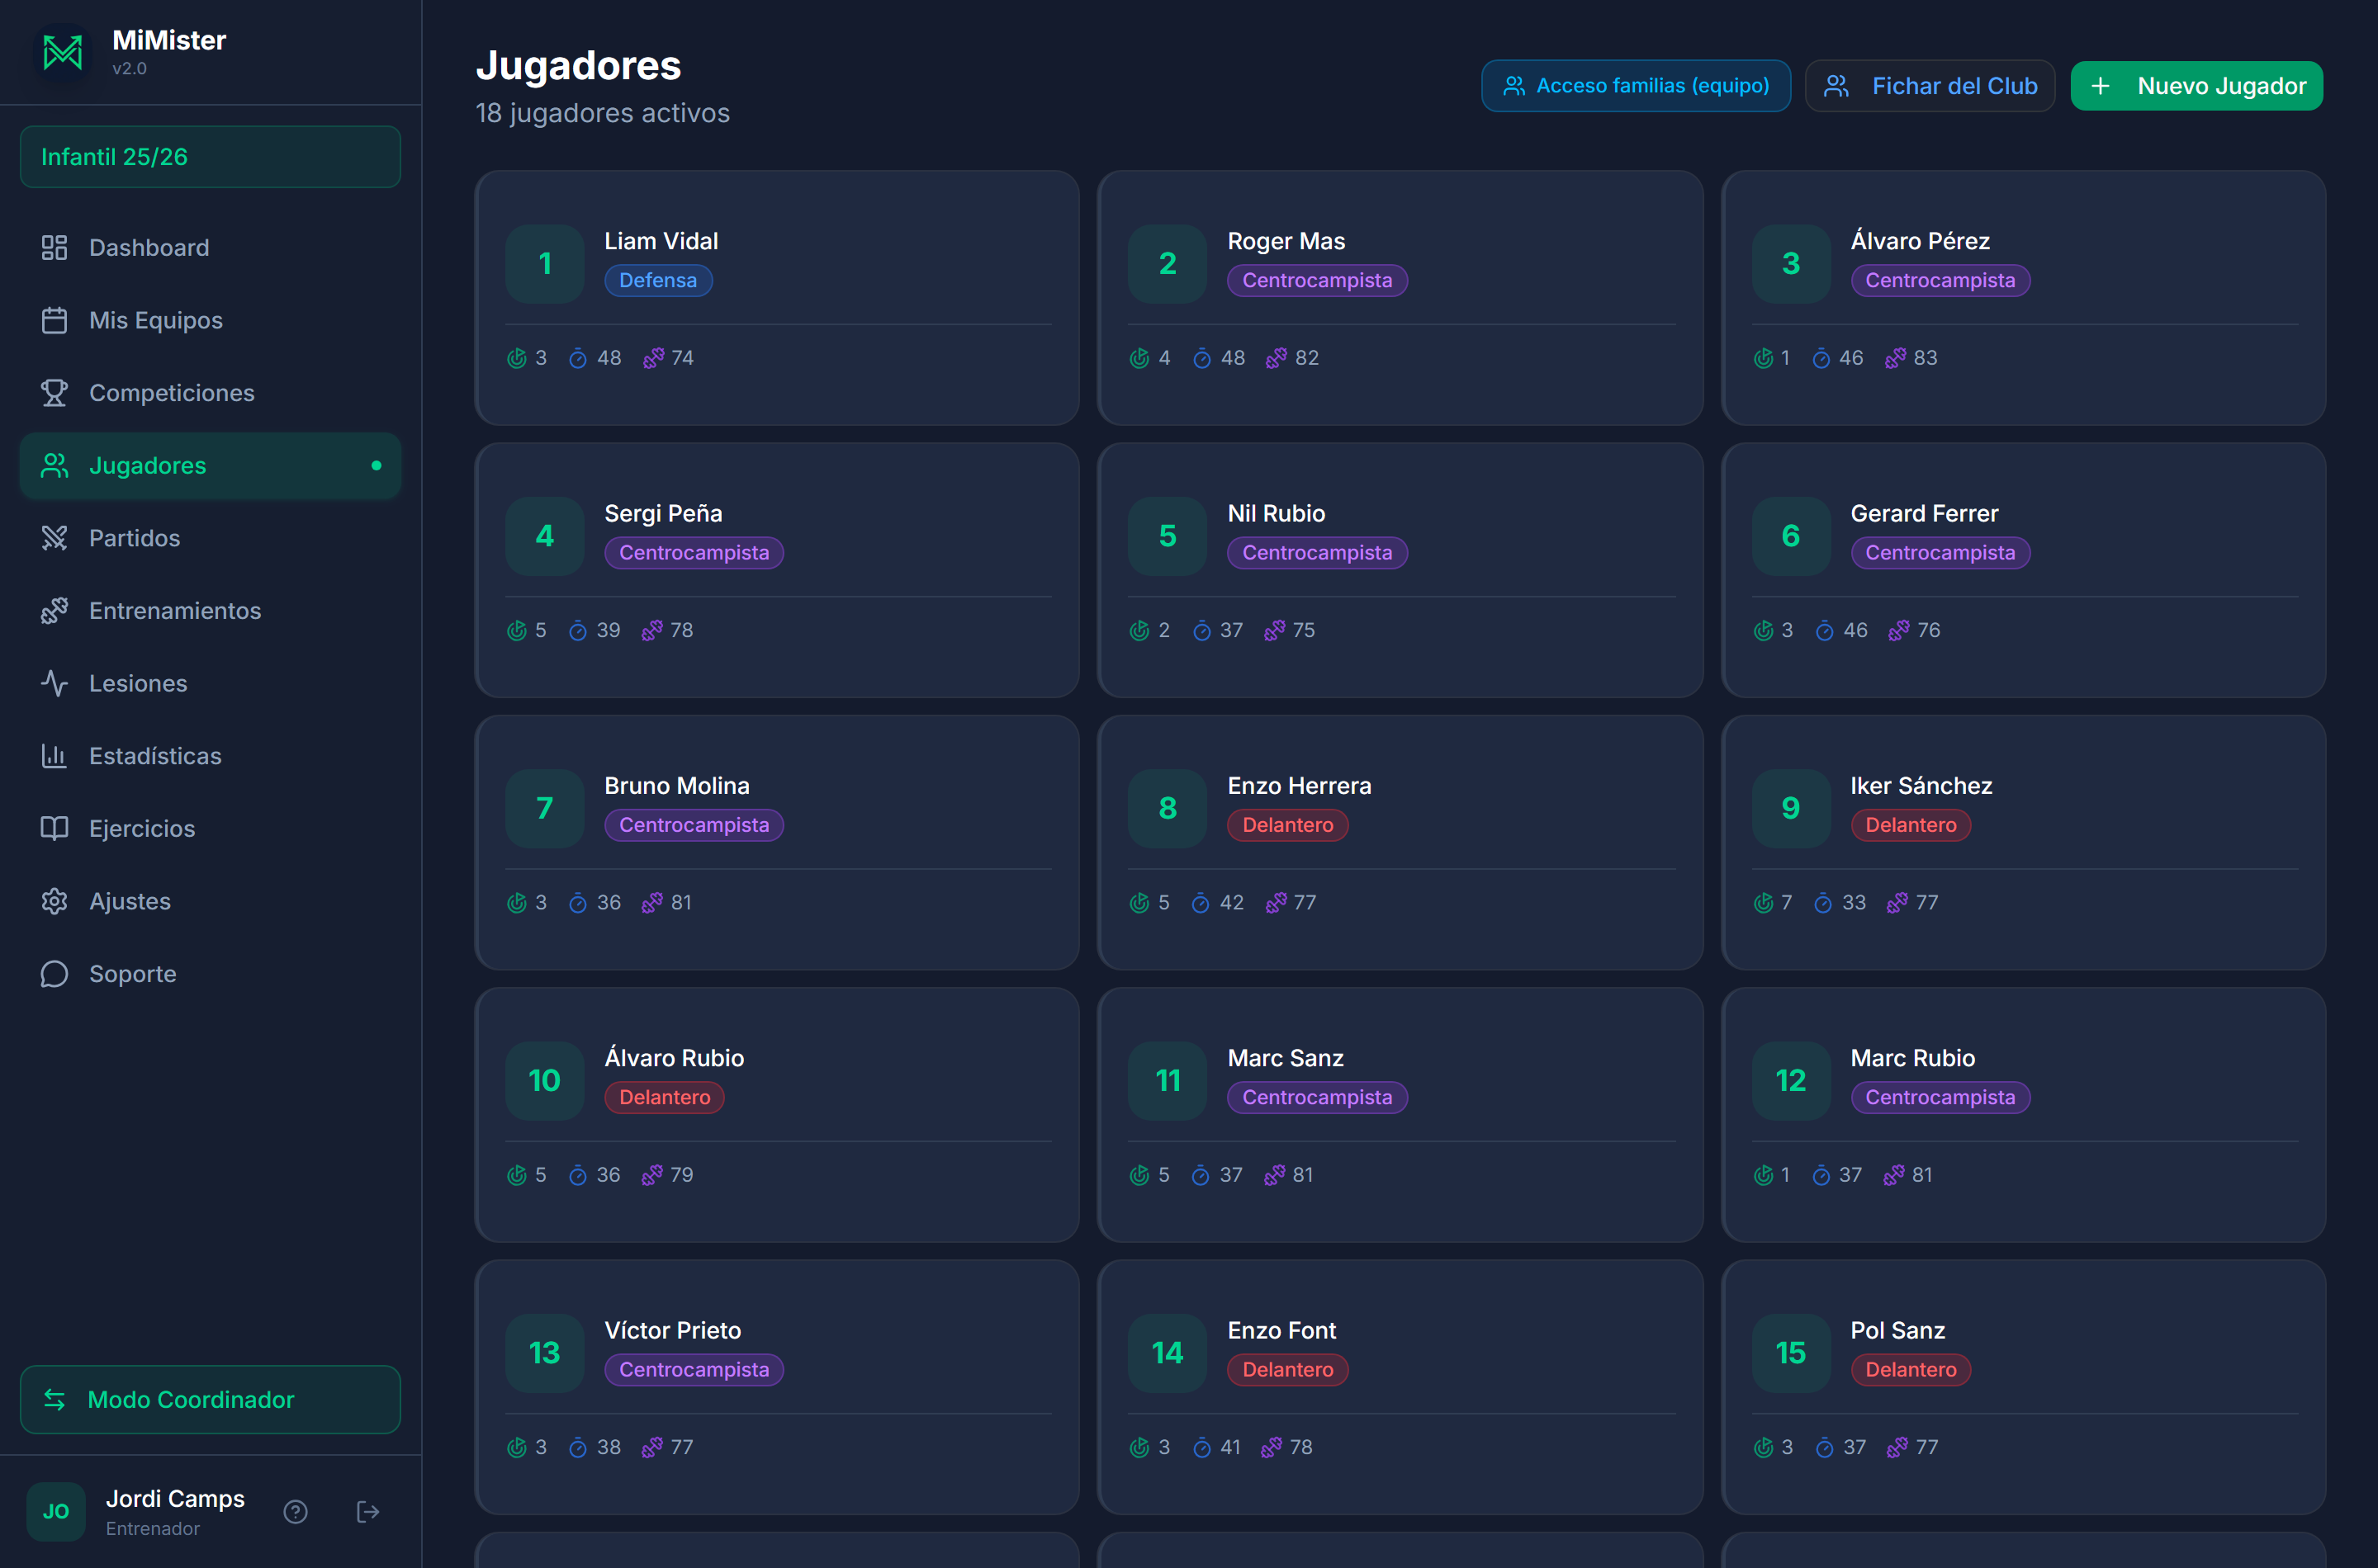
Task: Click the people icon in Fichar del Club
Action: point(1836,86)
